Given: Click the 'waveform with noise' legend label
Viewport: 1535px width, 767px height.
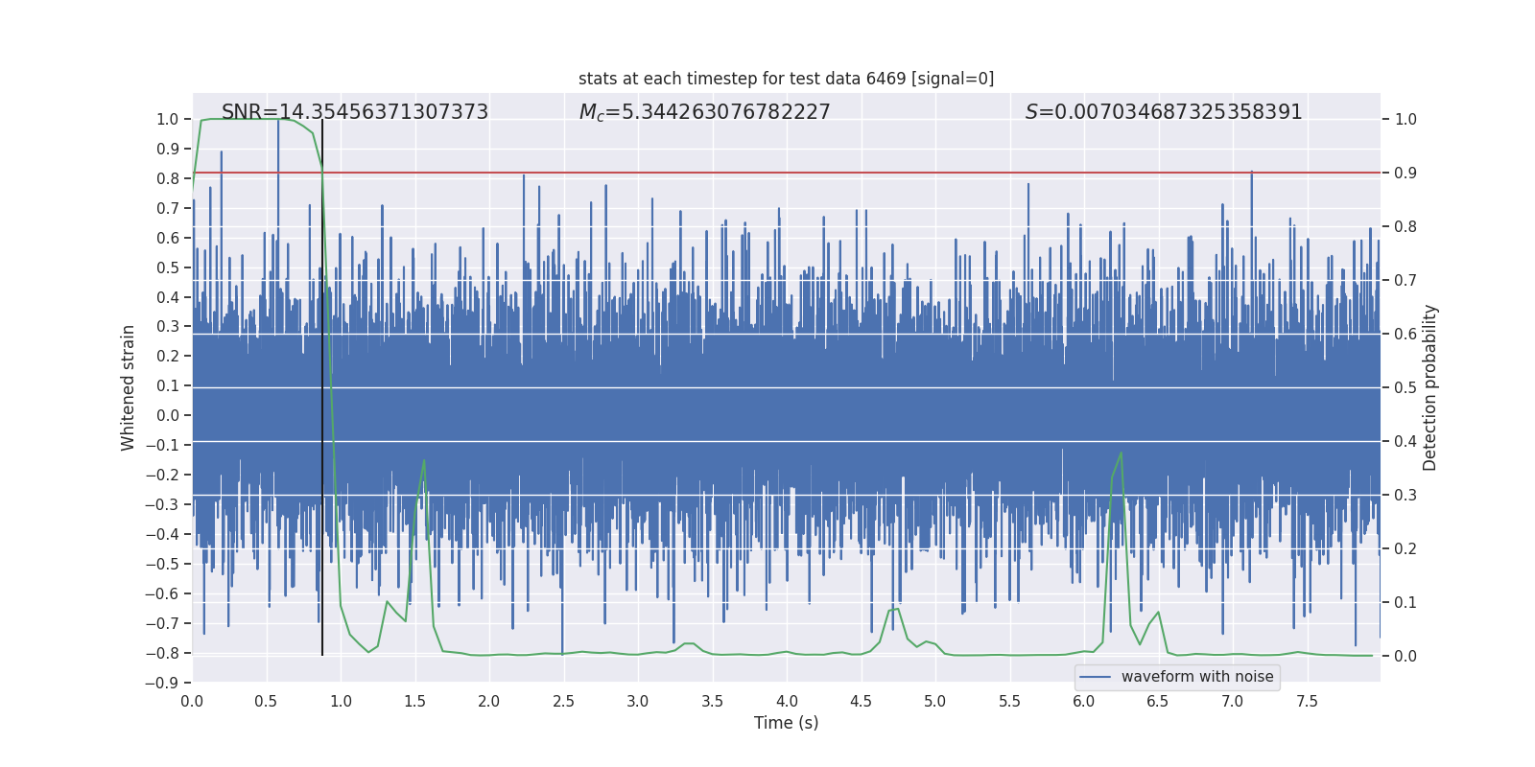Looking at the screenshot, I should click(1196, 677).
